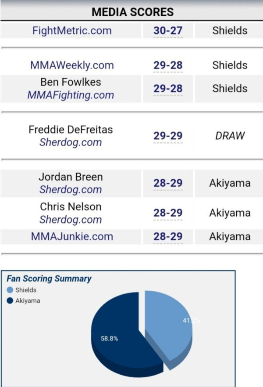
Task: Click Jordan Breen's 28-29 score
Action: point(168,183)
